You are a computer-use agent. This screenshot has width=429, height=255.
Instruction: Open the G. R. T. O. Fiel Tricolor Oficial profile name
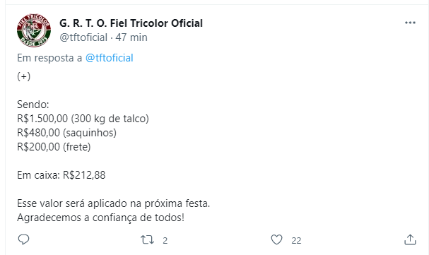tap(131, 23)
